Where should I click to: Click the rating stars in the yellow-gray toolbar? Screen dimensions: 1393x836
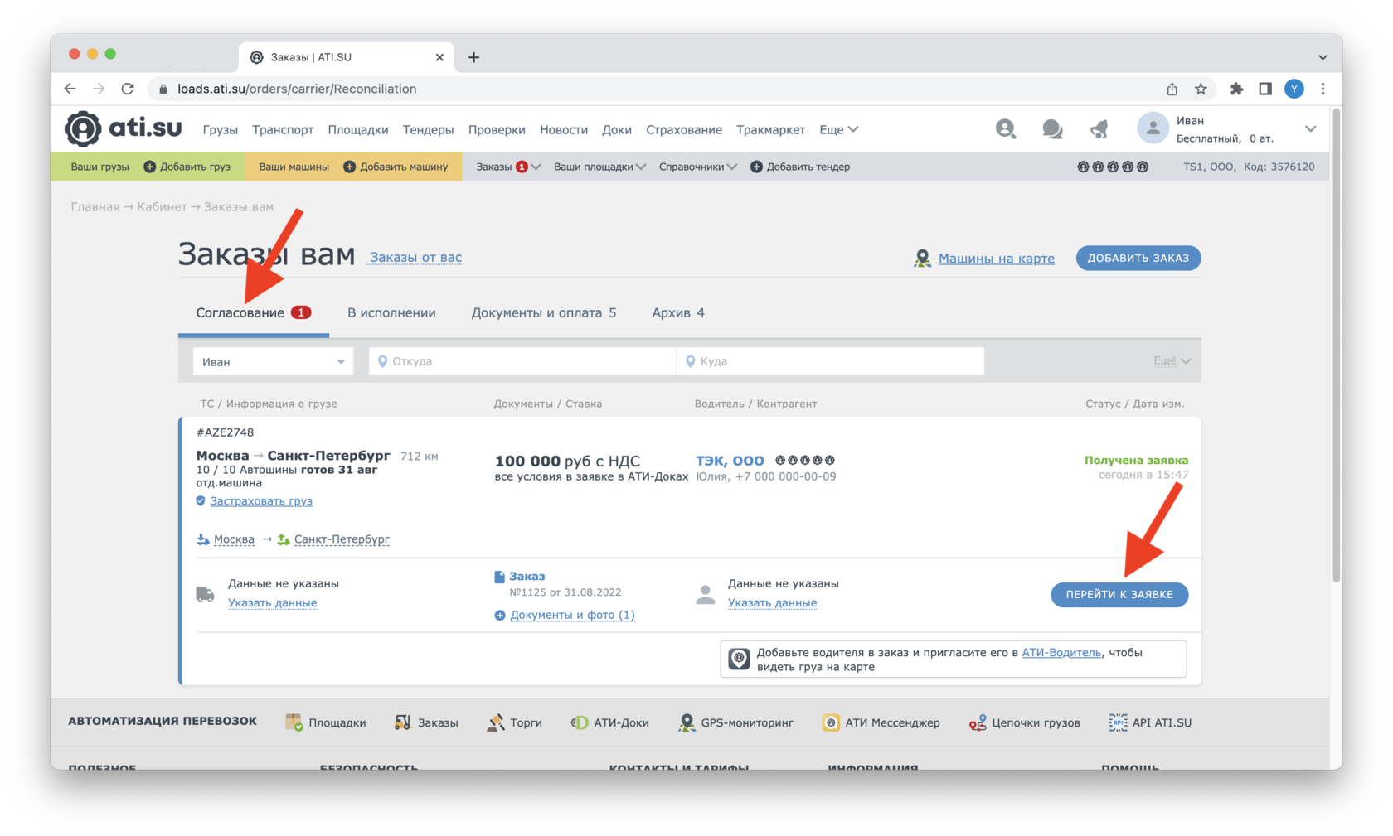pyautogui.click(x=1113, y=167)
